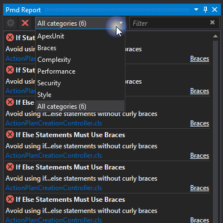Open the first ActionPlanCreationController.cls link
The image size is (223, 223).
[x=21, y=59]
